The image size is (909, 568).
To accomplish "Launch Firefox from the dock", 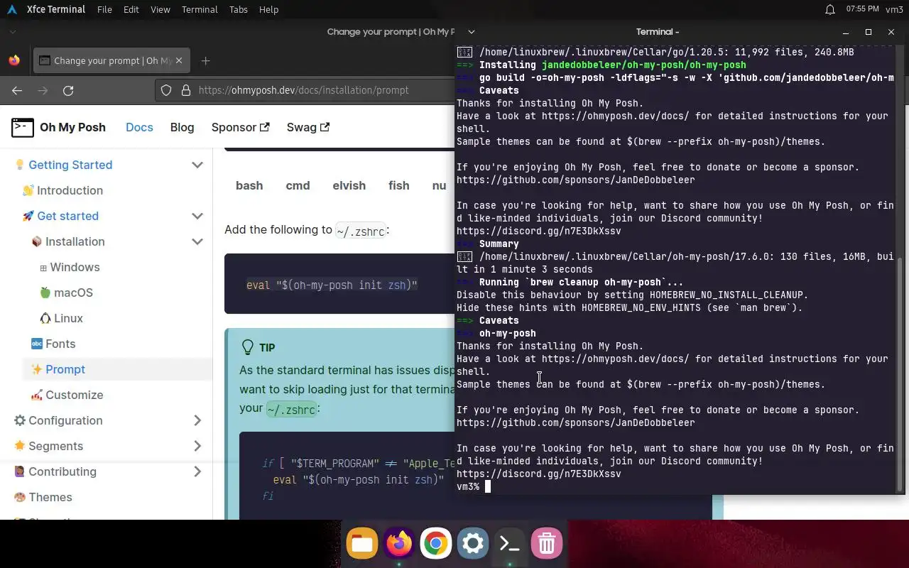I will pyautogui.click(x=399, y=544).
